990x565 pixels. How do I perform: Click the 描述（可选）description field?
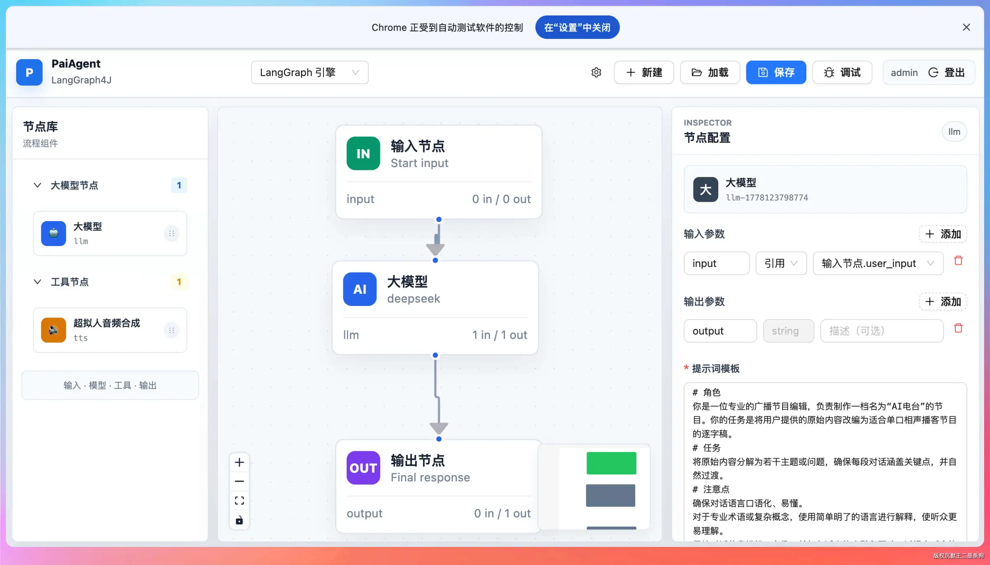pyautogui.click(x=882, y=331)
